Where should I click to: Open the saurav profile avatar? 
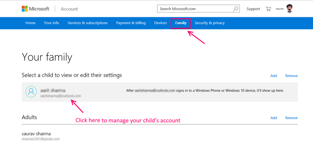pos(289,9)
